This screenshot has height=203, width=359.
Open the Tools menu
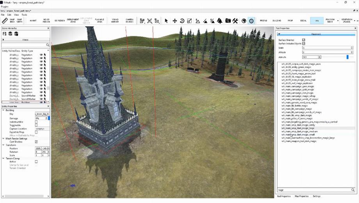(x=24, y=15)
